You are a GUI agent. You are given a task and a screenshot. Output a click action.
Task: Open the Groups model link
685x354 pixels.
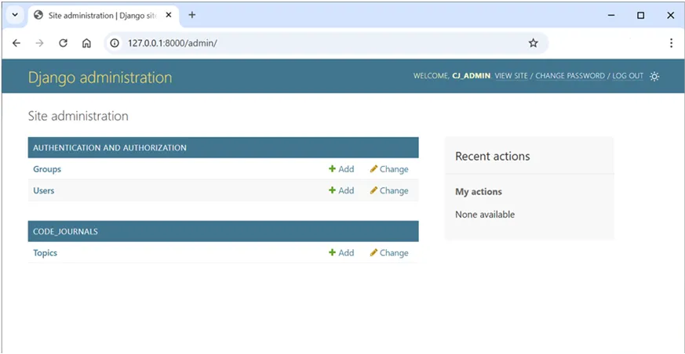pos(47,169)
